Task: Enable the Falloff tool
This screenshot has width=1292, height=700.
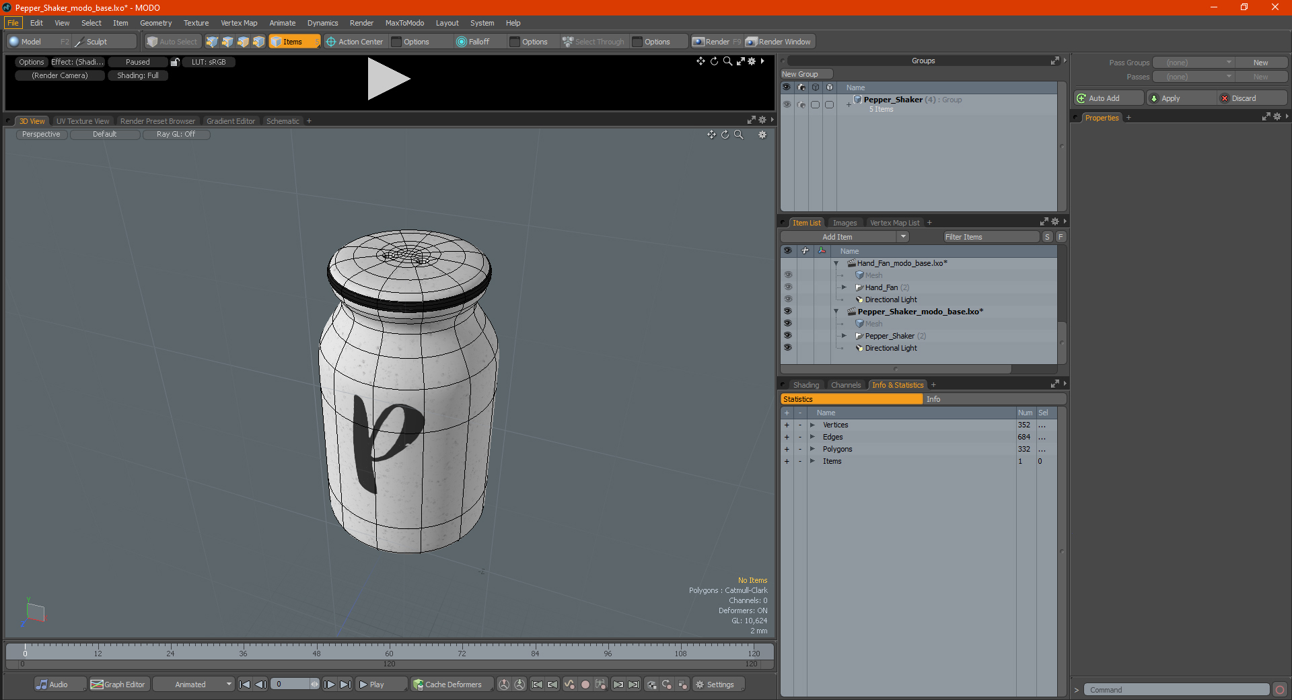Action: pos(473,42)
